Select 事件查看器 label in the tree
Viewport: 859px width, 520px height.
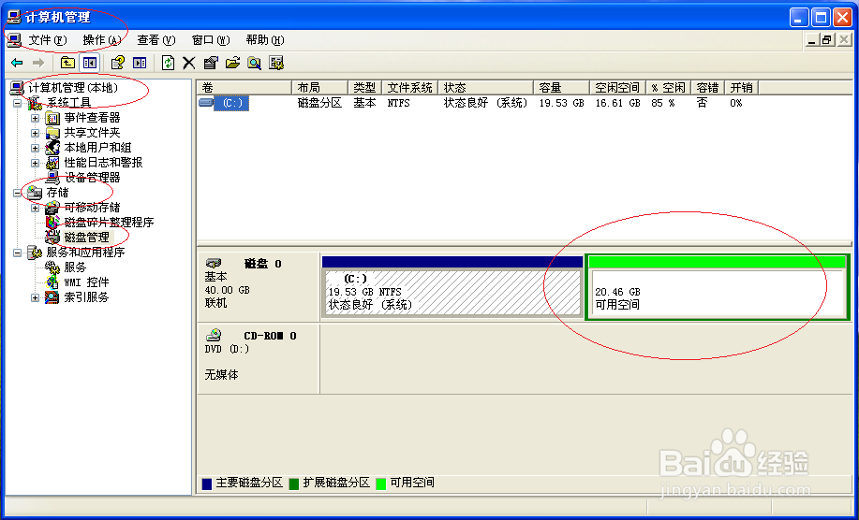tap(92, 118)
